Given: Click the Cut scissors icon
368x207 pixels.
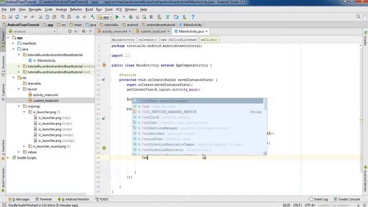Looking at the screenshot, I should 41,17.
